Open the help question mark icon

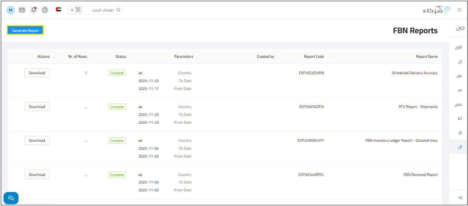pos(45,10)
